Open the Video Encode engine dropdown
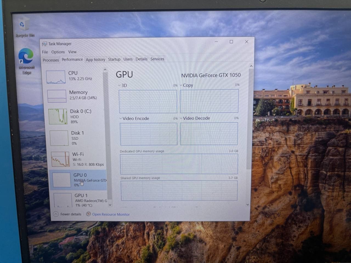Image resolution: width=351 pixels, height=263 pixels. click(x=120, y=119)
